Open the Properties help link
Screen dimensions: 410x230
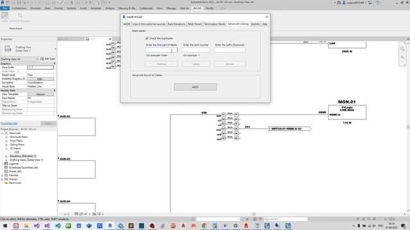[x=9, y=123]
